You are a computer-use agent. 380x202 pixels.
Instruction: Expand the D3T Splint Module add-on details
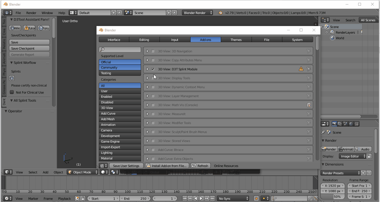147,69
